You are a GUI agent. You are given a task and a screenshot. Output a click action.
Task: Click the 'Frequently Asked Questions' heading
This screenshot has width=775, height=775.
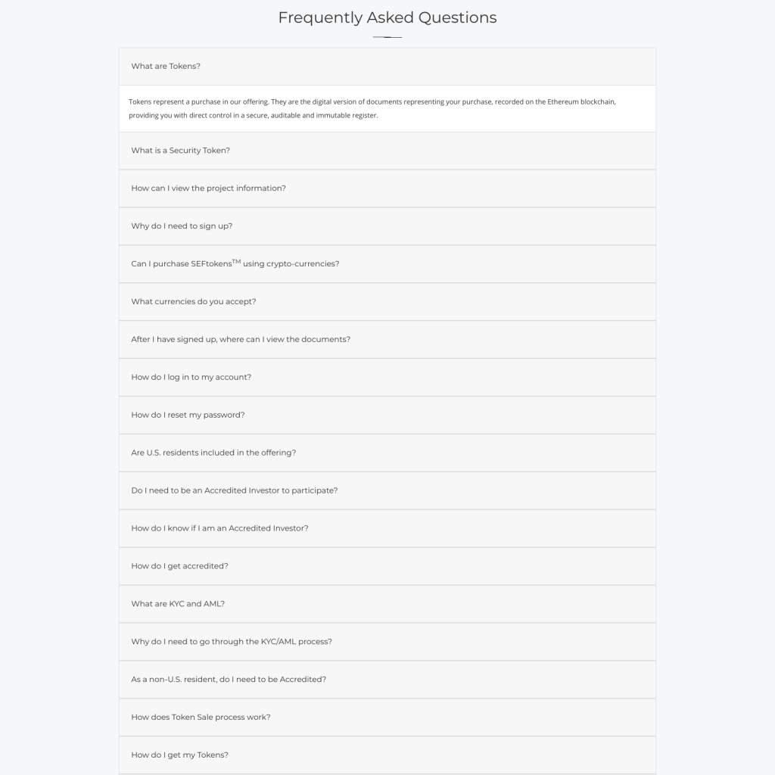point(387,18)
